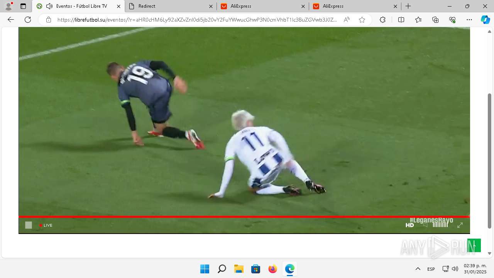Open HD quality settings in player
494x278 pixels.
tap(409, 225)
